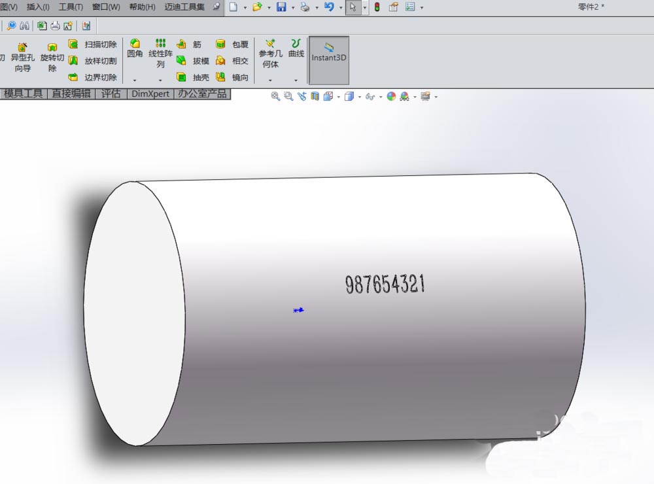Activate the Select cursor tool
Viewport: 654px width, 484px height.
[353, 7]
